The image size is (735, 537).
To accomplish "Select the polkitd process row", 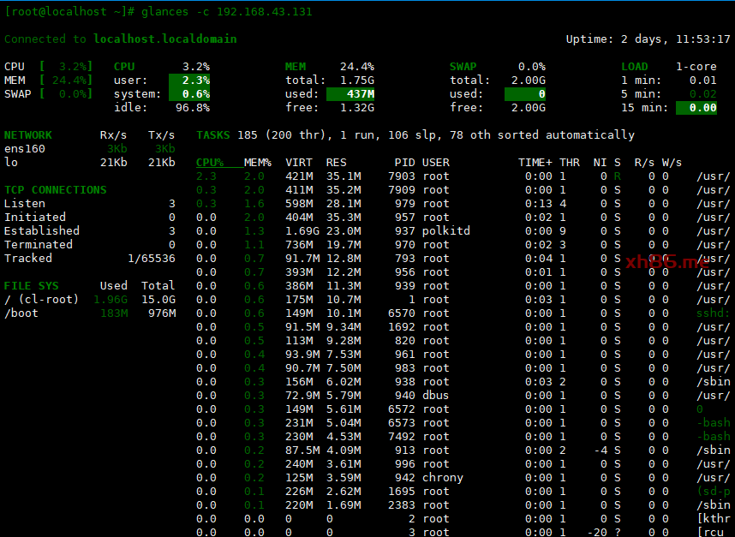I will pos(445,230).
